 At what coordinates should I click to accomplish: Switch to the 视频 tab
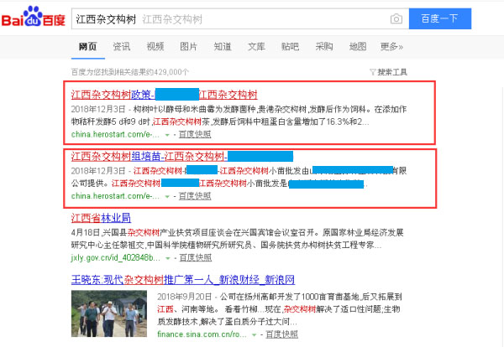155,47
